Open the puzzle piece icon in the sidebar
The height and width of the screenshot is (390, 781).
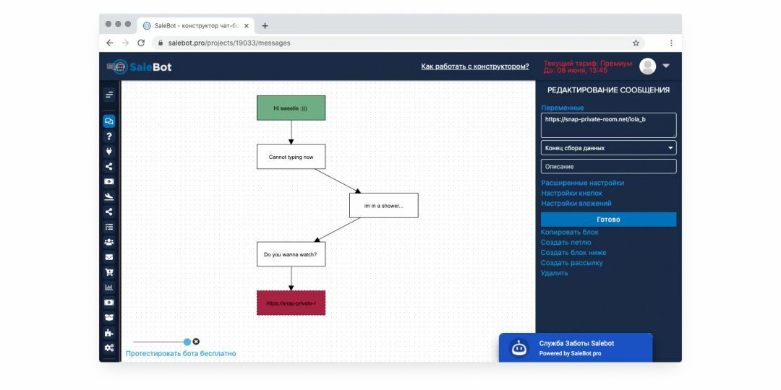coord(109,333)
